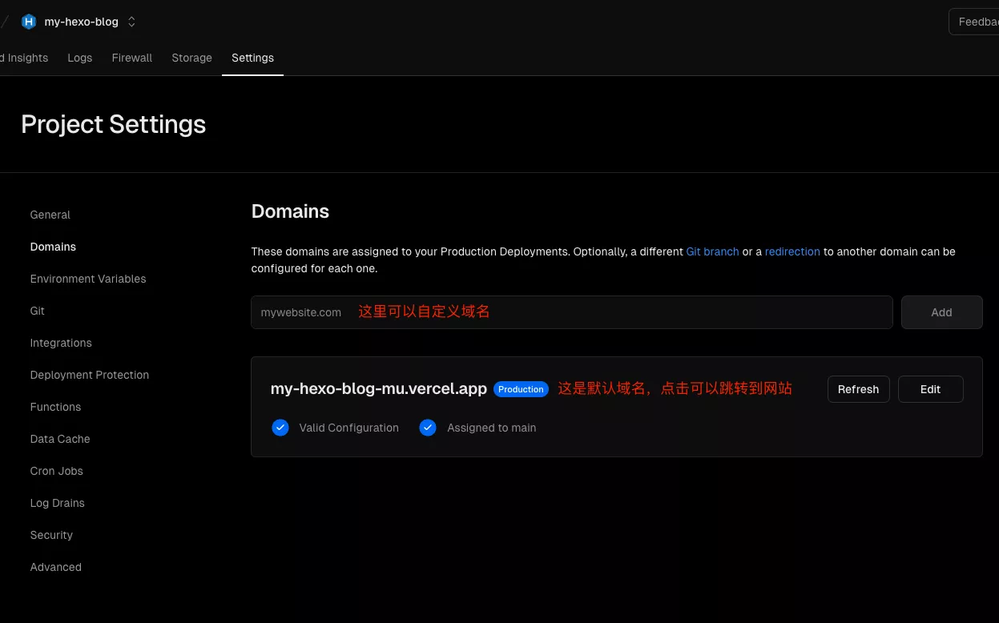
Task: Open Security settings section
Action: click(x=51, y=535)
